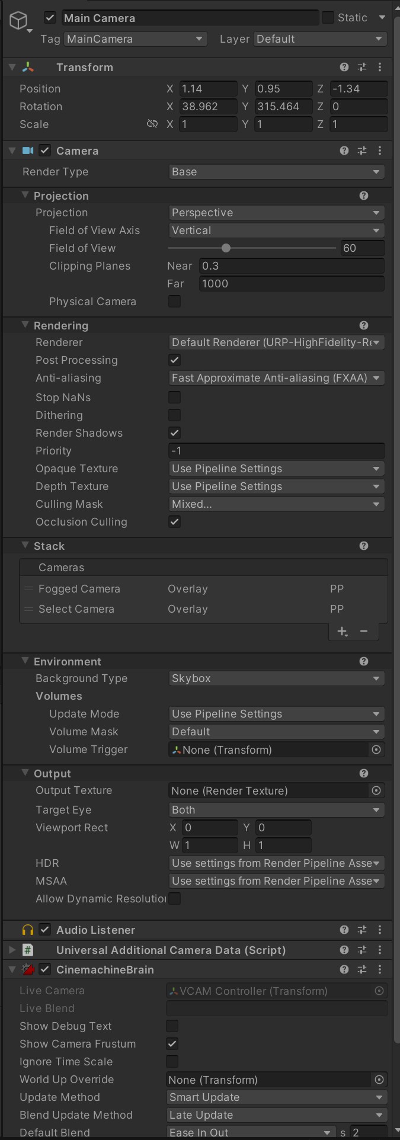Open Transform three-dot context menu
This screenshot has width=400, height=1140.
point(380,68)
